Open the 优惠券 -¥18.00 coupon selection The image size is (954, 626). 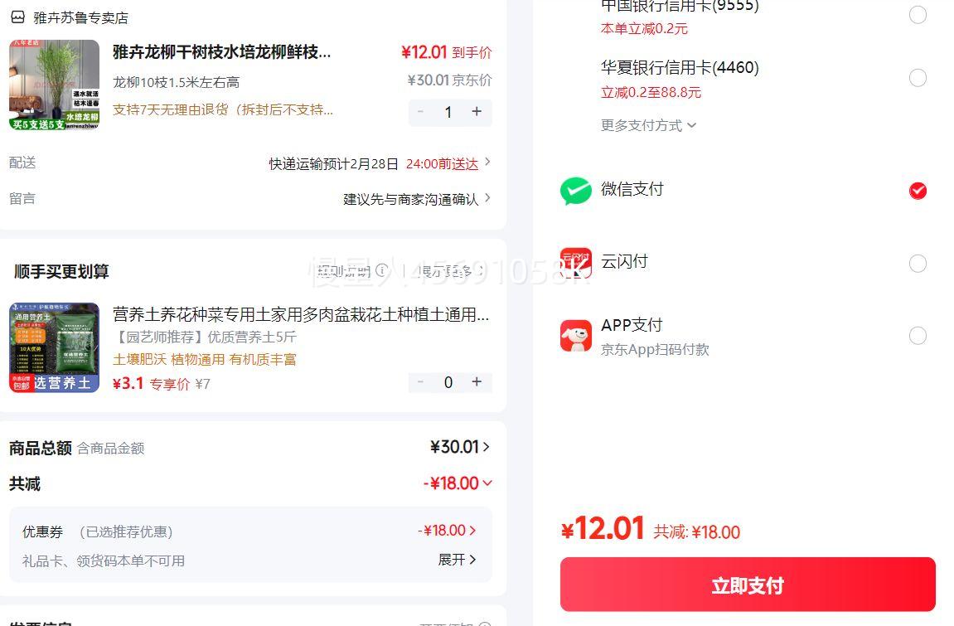pyautogui.click(x=448, y=531)
